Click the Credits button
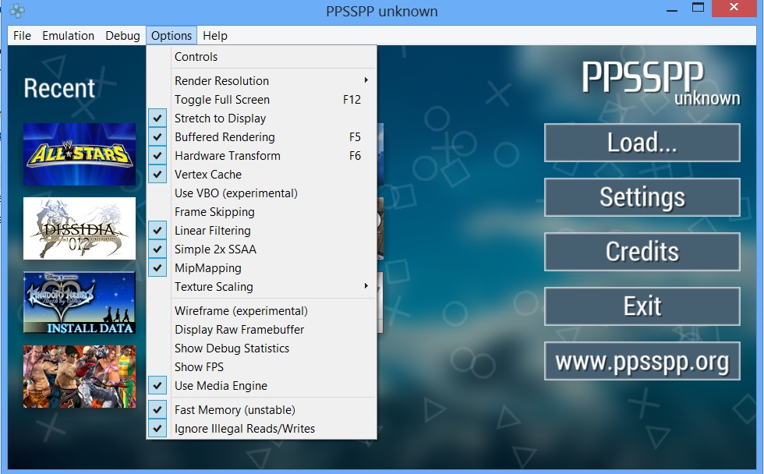 point(642,252)
